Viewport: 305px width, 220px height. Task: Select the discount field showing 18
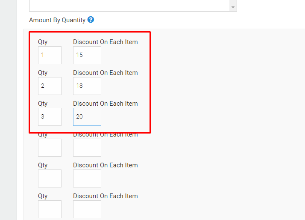click(x=87, y=86)
